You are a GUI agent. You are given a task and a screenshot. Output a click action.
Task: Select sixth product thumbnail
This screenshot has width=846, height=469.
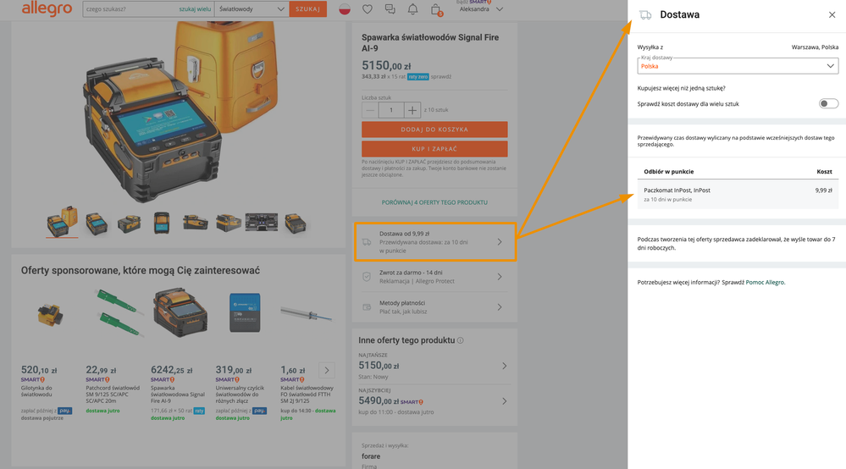[229, 222]
